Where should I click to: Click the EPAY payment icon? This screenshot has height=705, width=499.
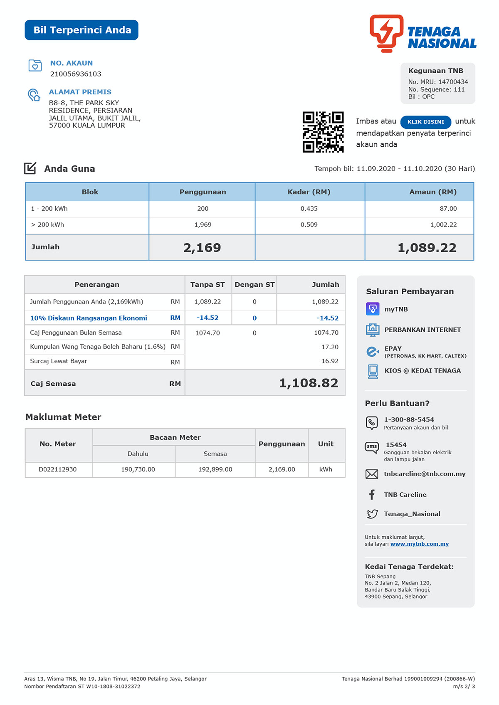pos(373,352)
